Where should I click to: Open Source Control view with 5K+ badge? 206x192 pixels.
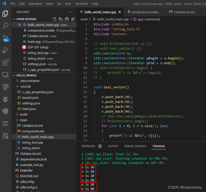coord(6,38)
